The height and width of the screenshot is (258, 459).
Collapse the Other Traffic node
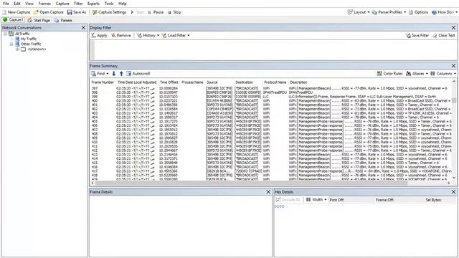11,44
